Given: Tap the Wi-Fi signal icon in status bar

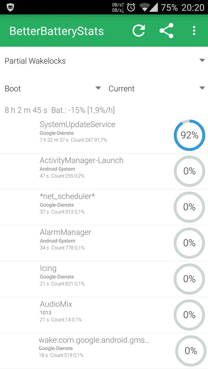Looking at the screenshot, I should [x=145, y=8].
